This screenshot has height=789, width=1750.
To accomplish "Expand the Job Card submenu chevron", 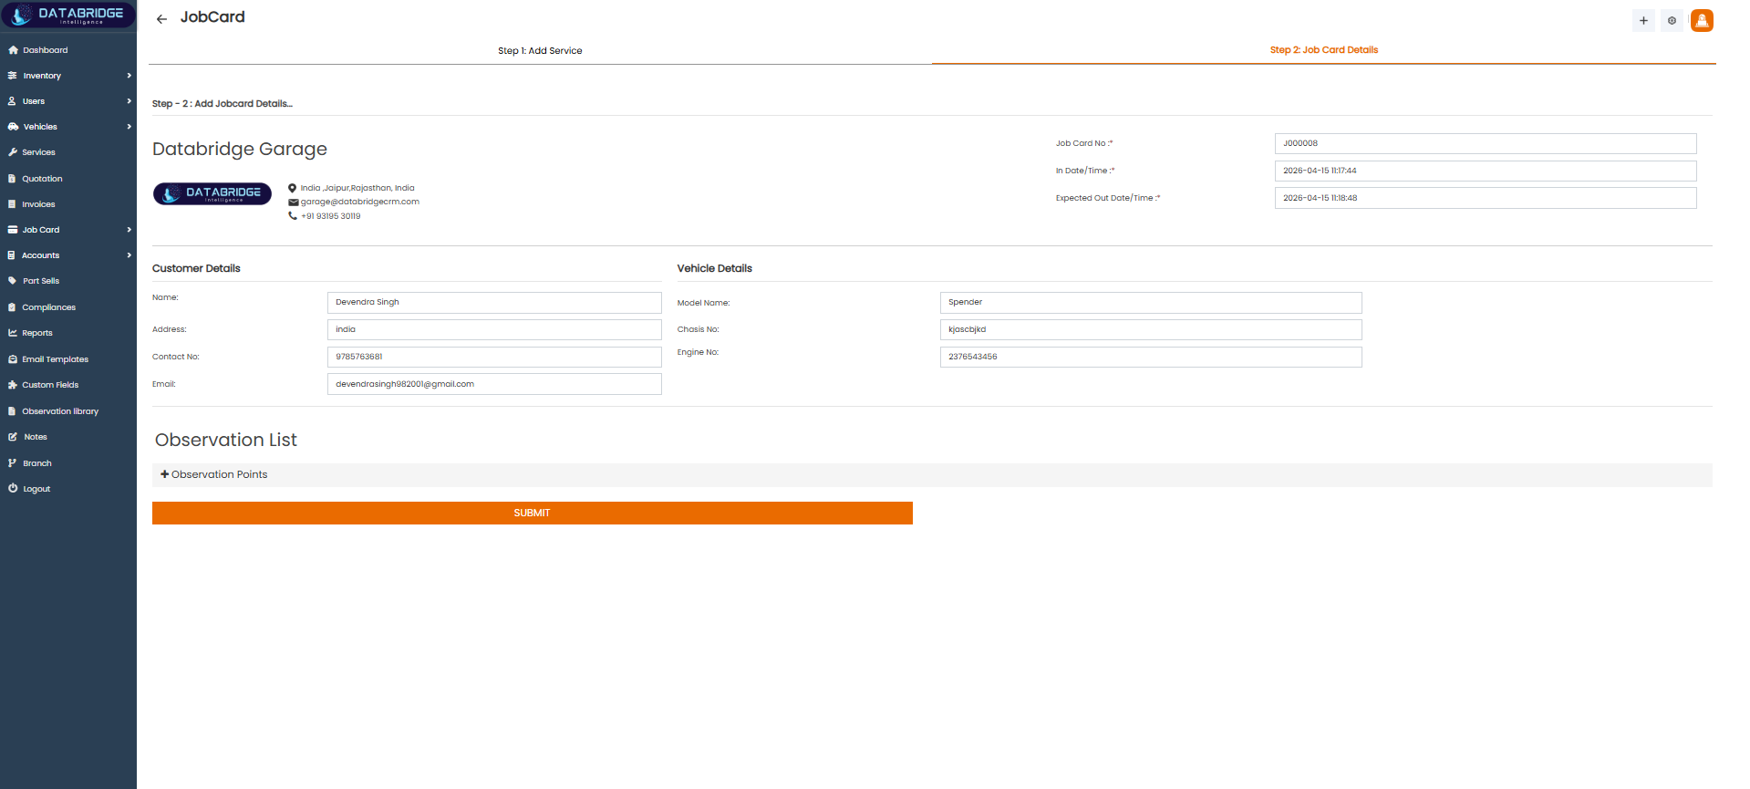I will 129,230.
